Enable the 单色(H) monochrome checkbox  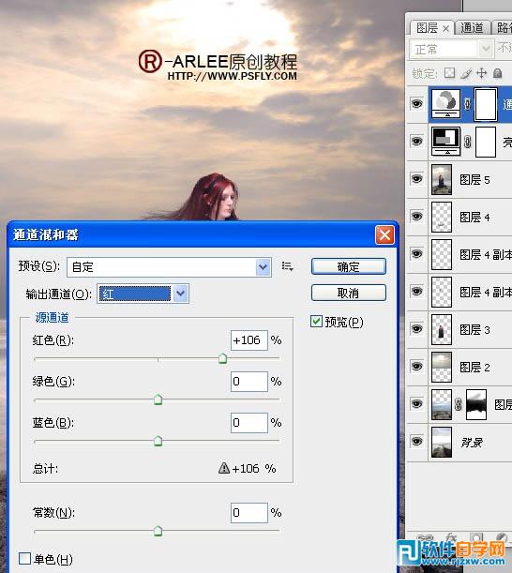coord(24,558)
